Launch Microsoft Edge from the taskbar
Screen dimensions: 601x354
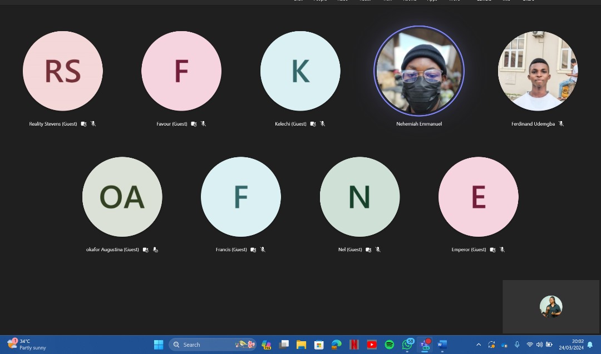coord(337,345)
